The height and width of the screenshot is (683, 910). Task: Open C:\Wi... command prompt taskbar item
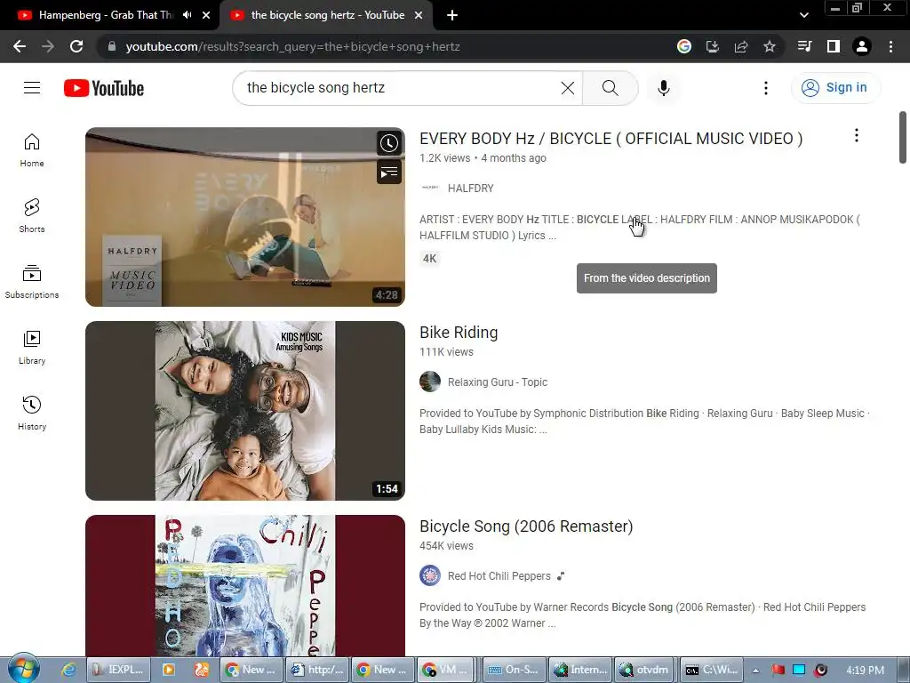coord(712,670)
